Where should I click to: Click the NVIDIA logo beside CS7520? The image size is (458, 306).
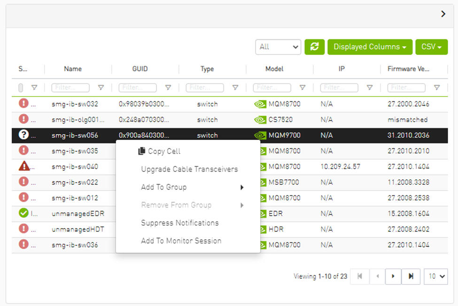tap(260, 120)
